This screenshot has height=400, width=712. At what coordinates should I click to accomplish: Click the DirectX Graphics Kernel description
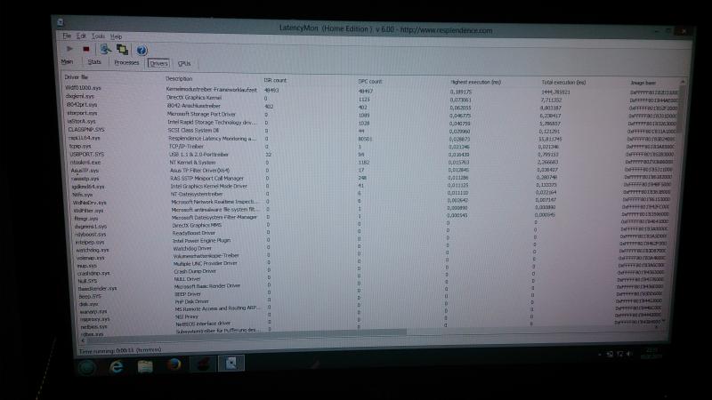point(194,98)
